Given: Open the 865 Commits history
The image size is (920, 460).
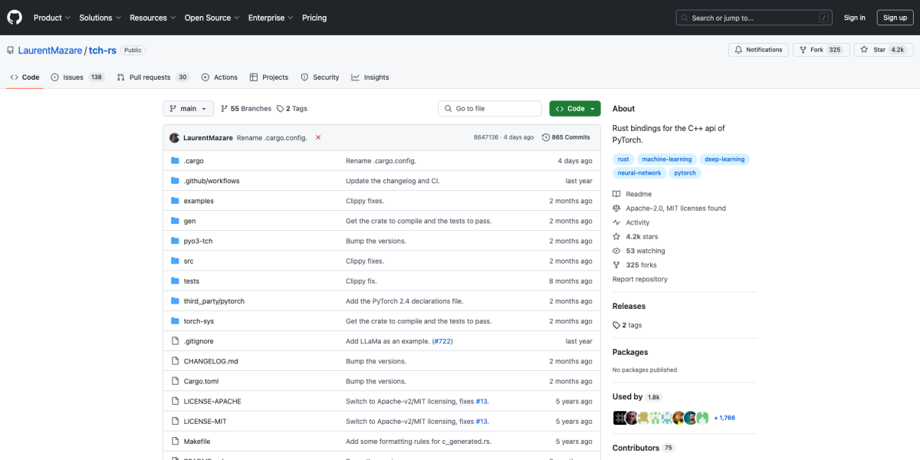Looking at the screenshot, I should coord(566,137).
